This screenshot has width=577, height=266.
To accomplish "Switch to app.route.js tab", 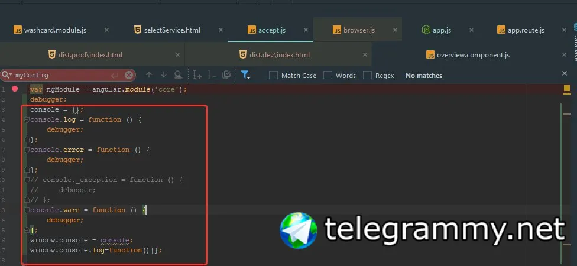I will tap(521, 30).
